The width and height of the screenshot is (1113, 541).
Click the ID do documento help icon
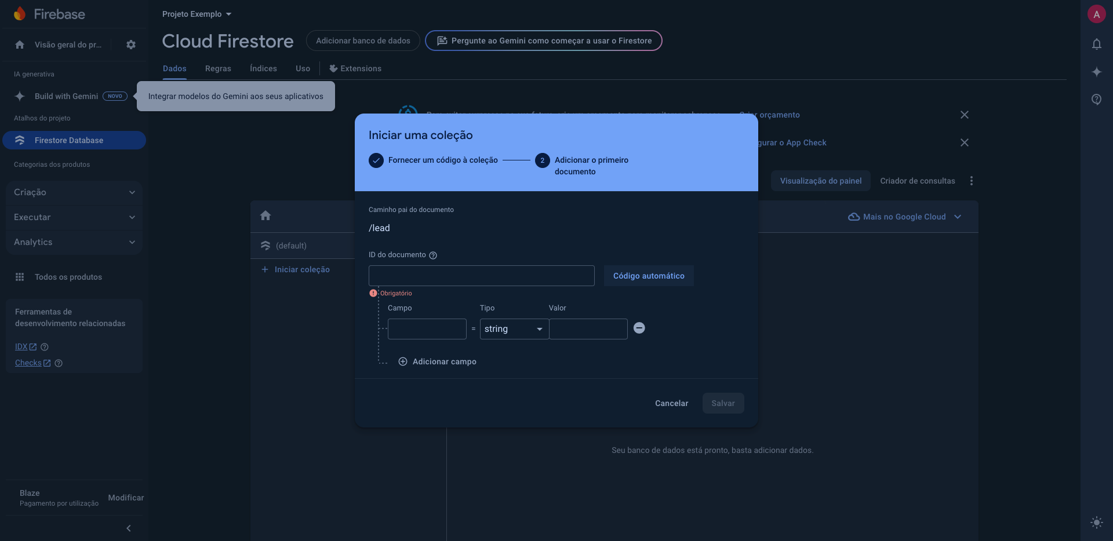[433, 255]
